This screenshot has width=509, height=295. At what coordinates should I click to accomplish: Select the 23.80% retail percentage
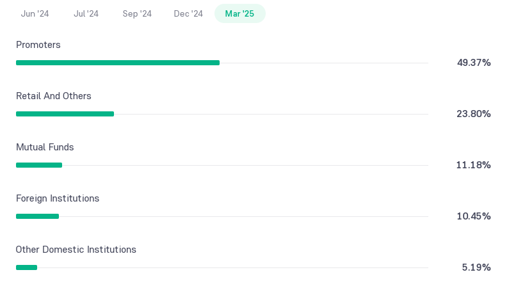coord(474,114)
